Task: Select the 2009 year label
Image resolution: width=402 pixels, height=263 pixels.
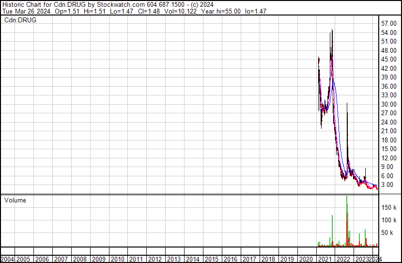Action: [x=99, y=259]
